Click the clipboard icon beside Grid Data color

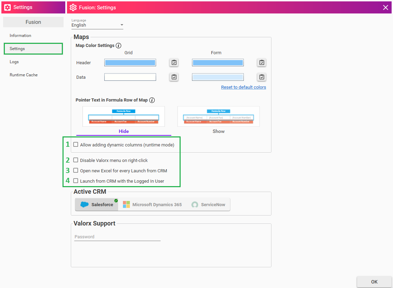(174, 77)
